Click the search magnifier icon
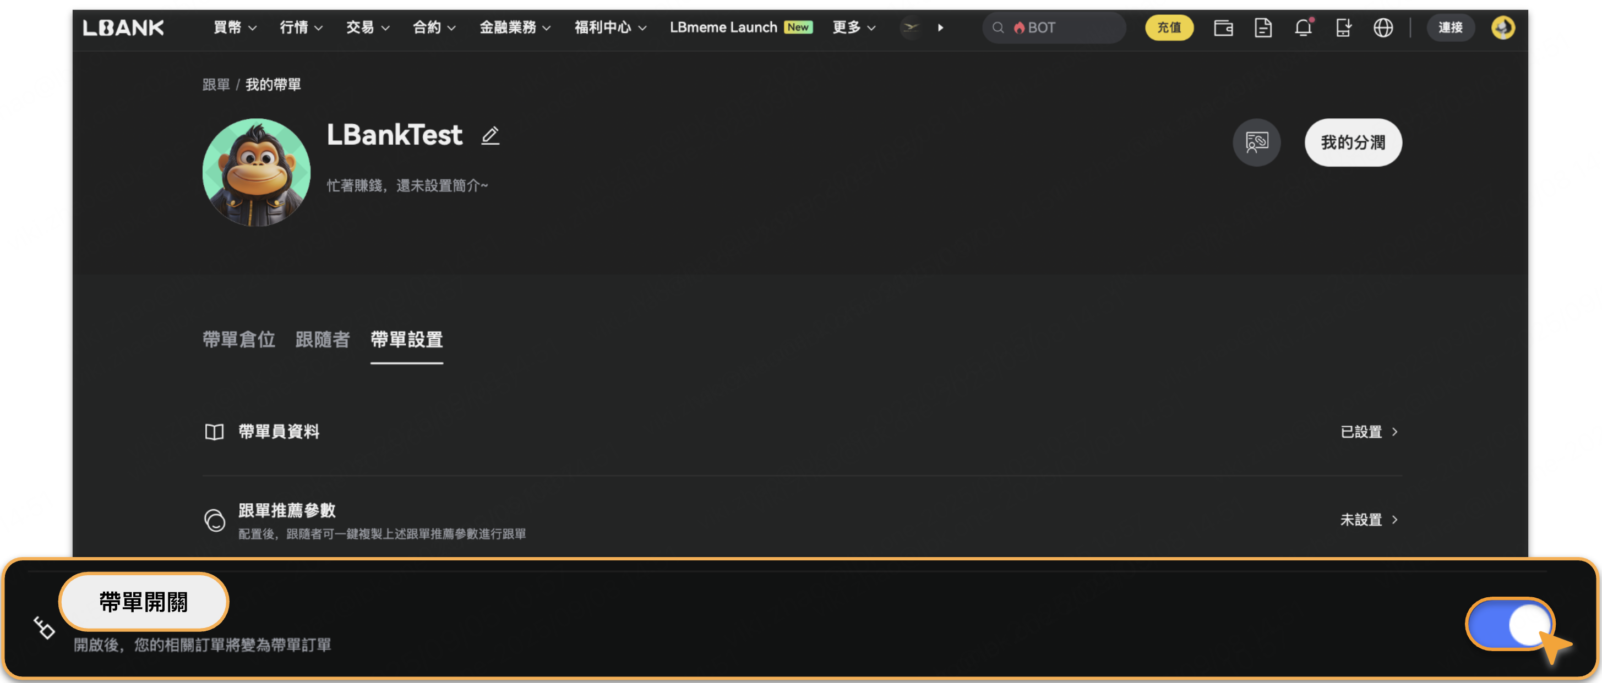1602x683 pixels. coord(998,27)
